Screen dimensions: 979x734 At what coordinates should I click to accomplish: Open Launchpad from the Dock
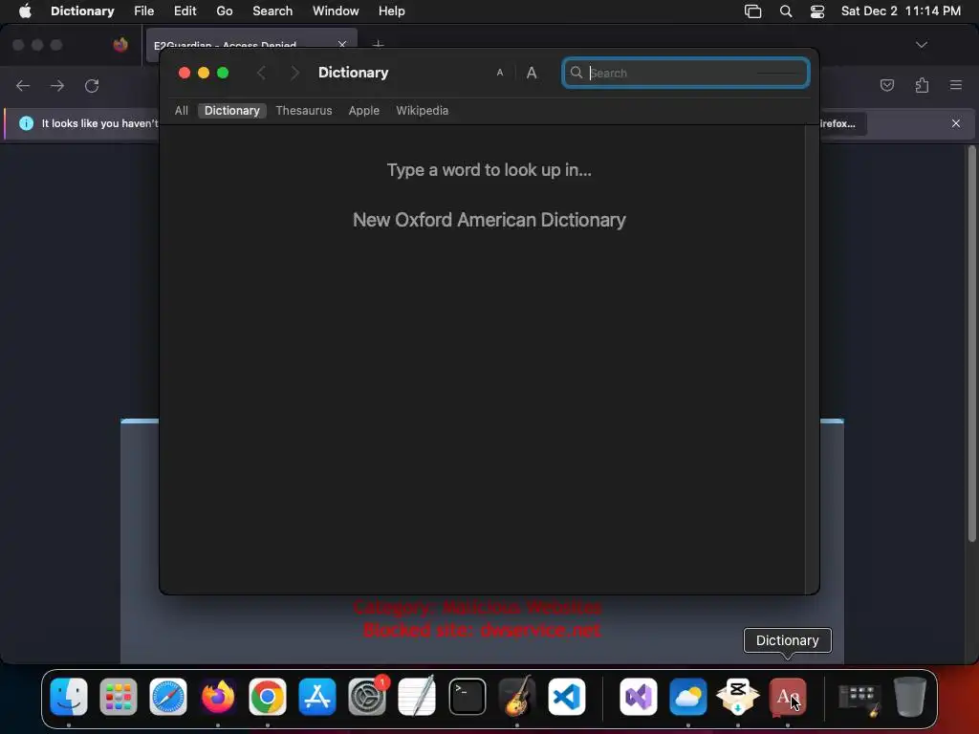point(118,696)
